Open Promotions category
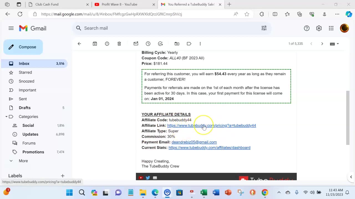355x199 pixels. pyautogui.click(x=34, y=152)
